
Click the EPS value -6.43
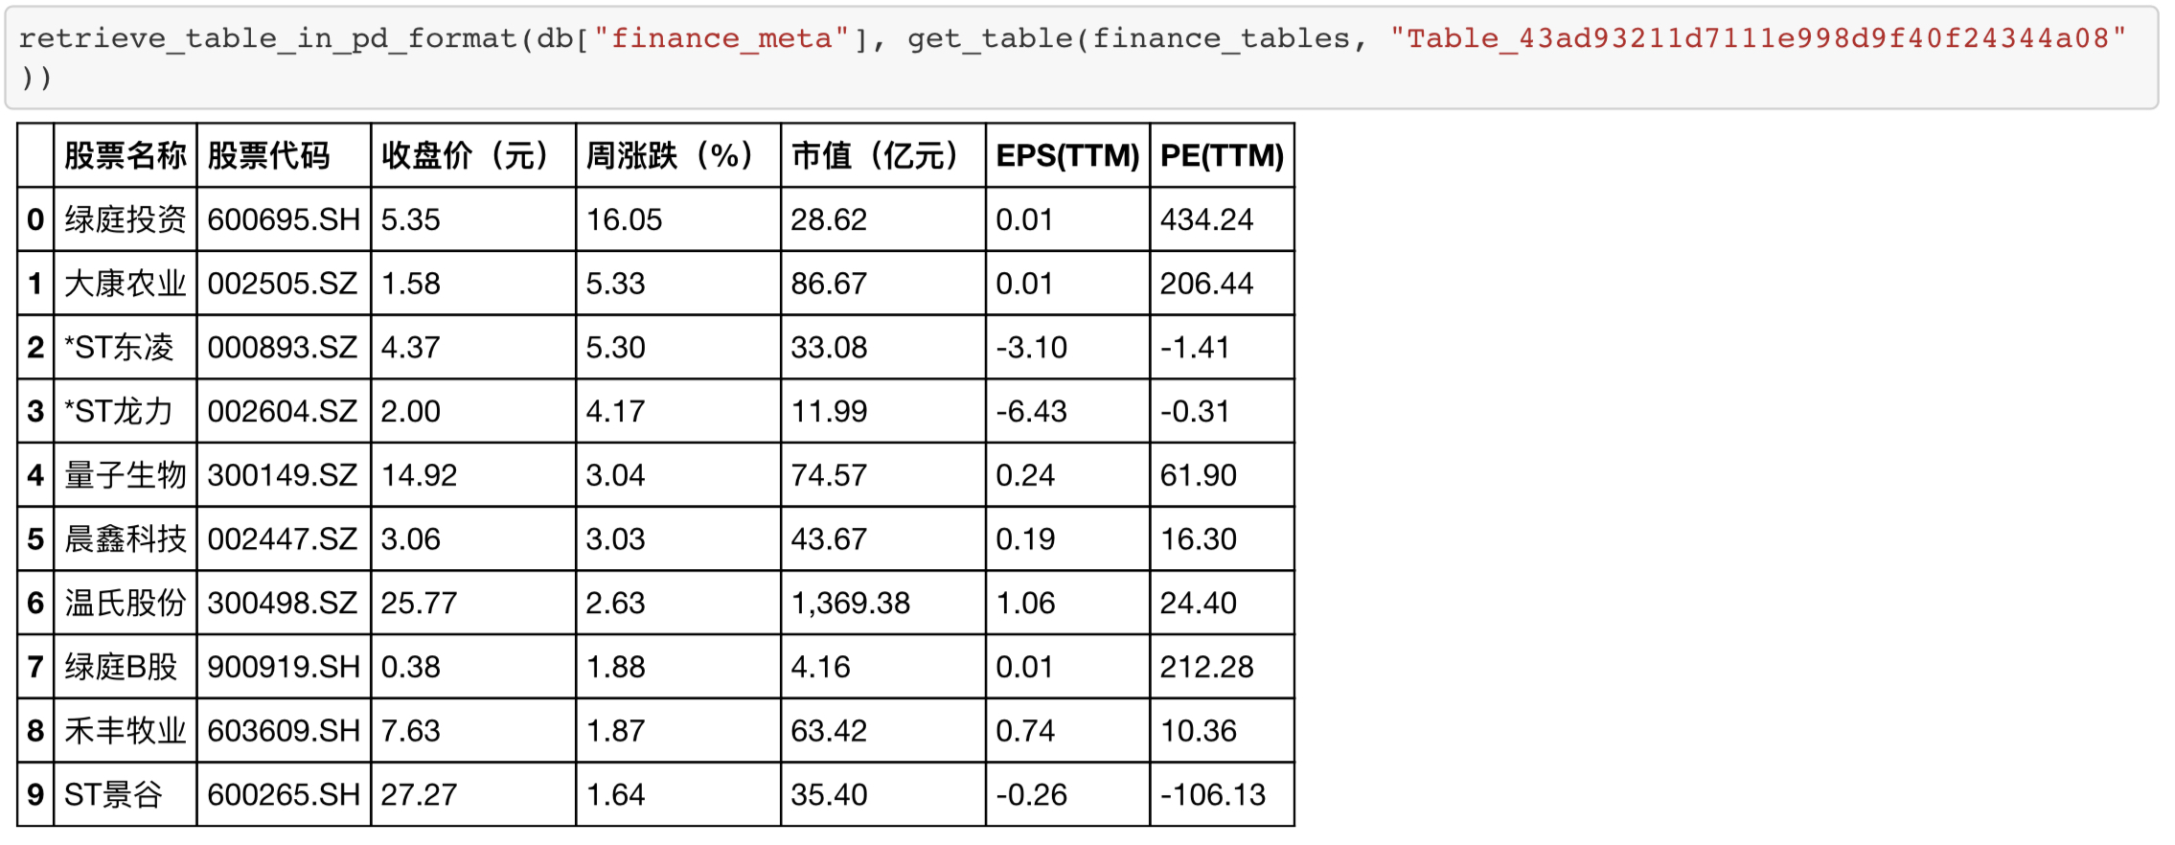point(1031,411)
